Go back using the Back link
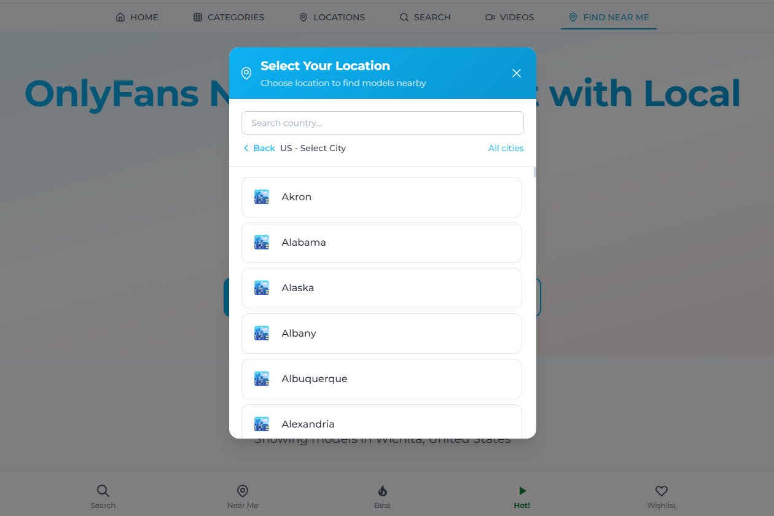The image size is (774, 516). click(259, 148)
